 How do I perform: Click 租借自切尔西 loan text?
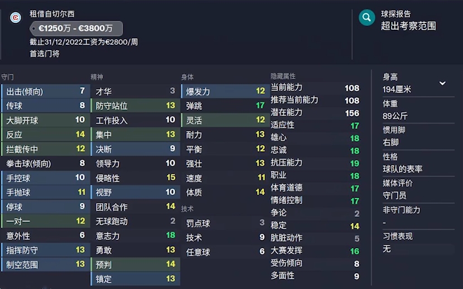(x=52, y=14)
